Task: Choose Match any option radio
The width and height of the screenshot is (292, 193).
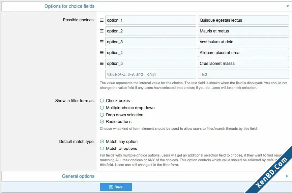Action: [102, 142]
